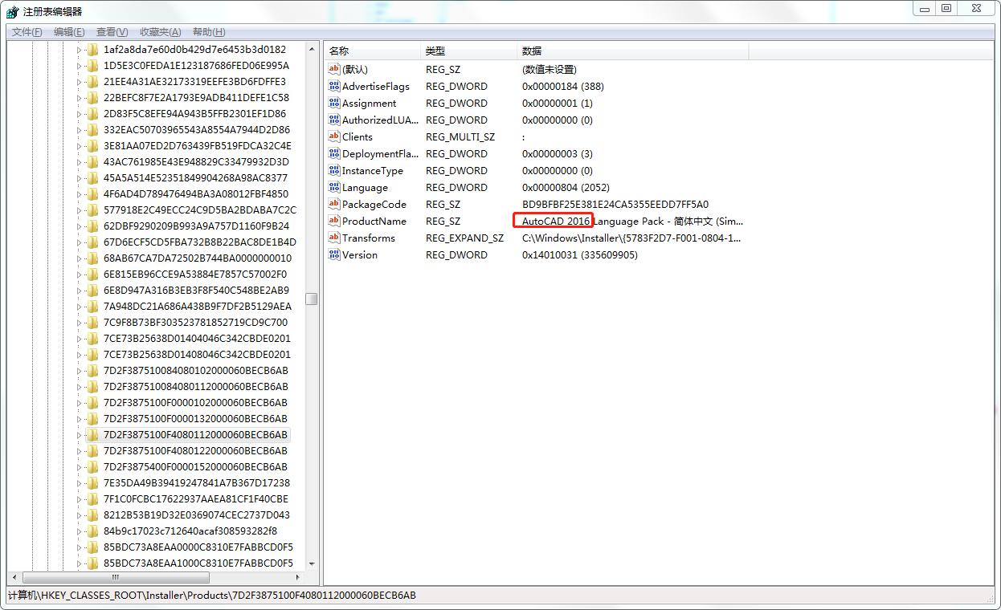Image resolution: width=1001 pixels, height=610 pixels.
Task: Click the Assignment DWORD value icon
Action: tap(334, 103)
